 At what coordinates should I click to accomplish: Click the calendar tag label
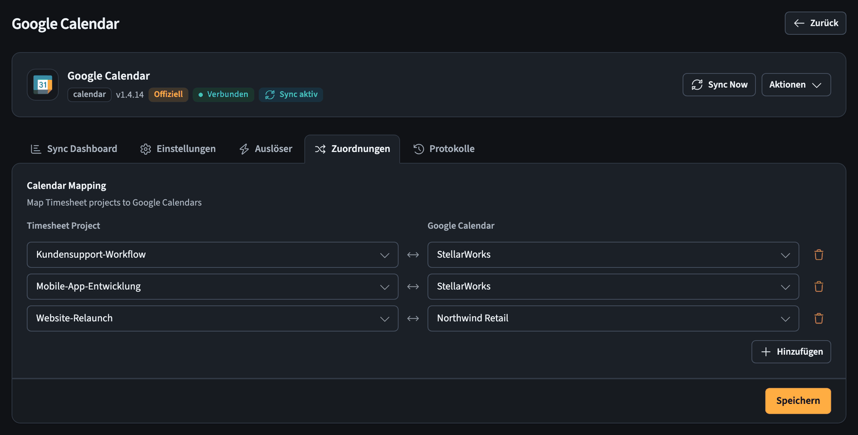[90, 95]
